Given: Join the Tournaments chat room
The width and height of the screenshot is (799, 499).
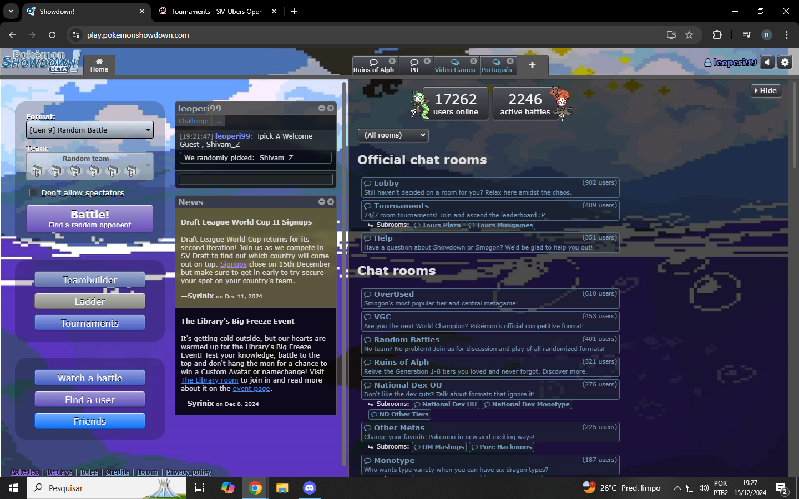Looking at the screenshot, I should 490,210.
